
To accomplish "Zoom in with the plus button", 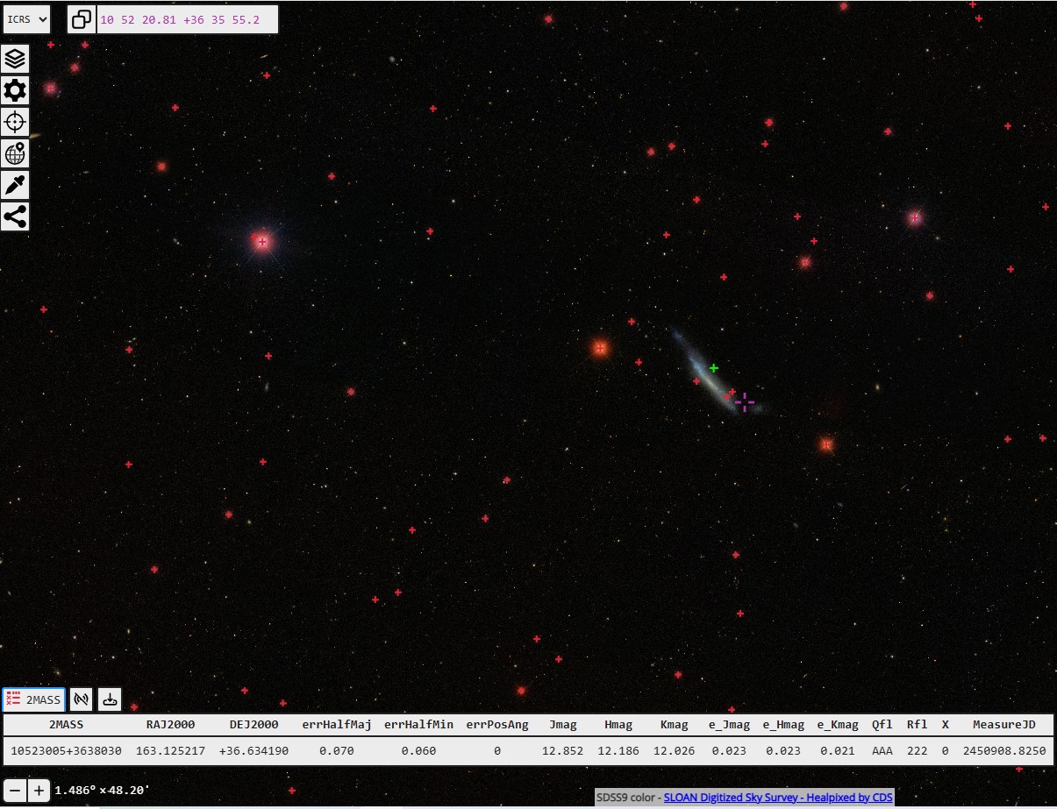I will pos(39,790).
